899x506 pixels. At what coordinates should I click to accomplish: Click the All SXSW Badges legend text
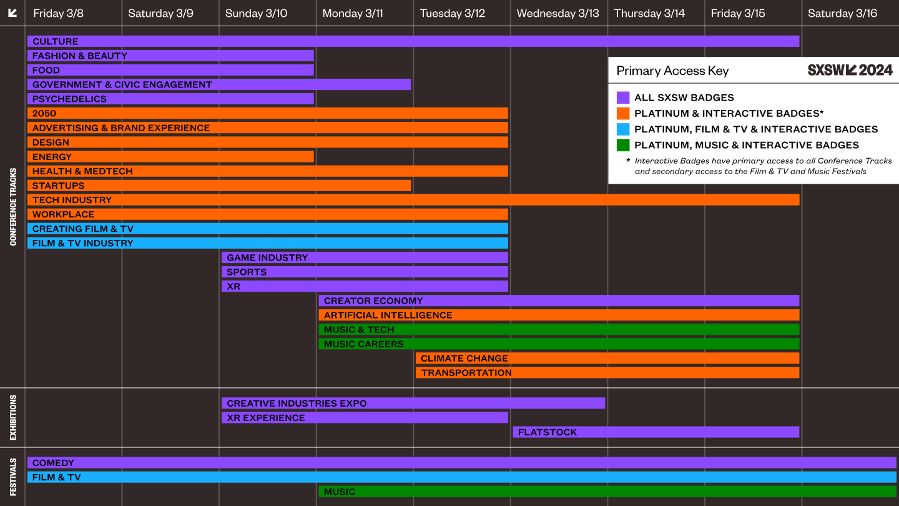(x=684, y=97)
